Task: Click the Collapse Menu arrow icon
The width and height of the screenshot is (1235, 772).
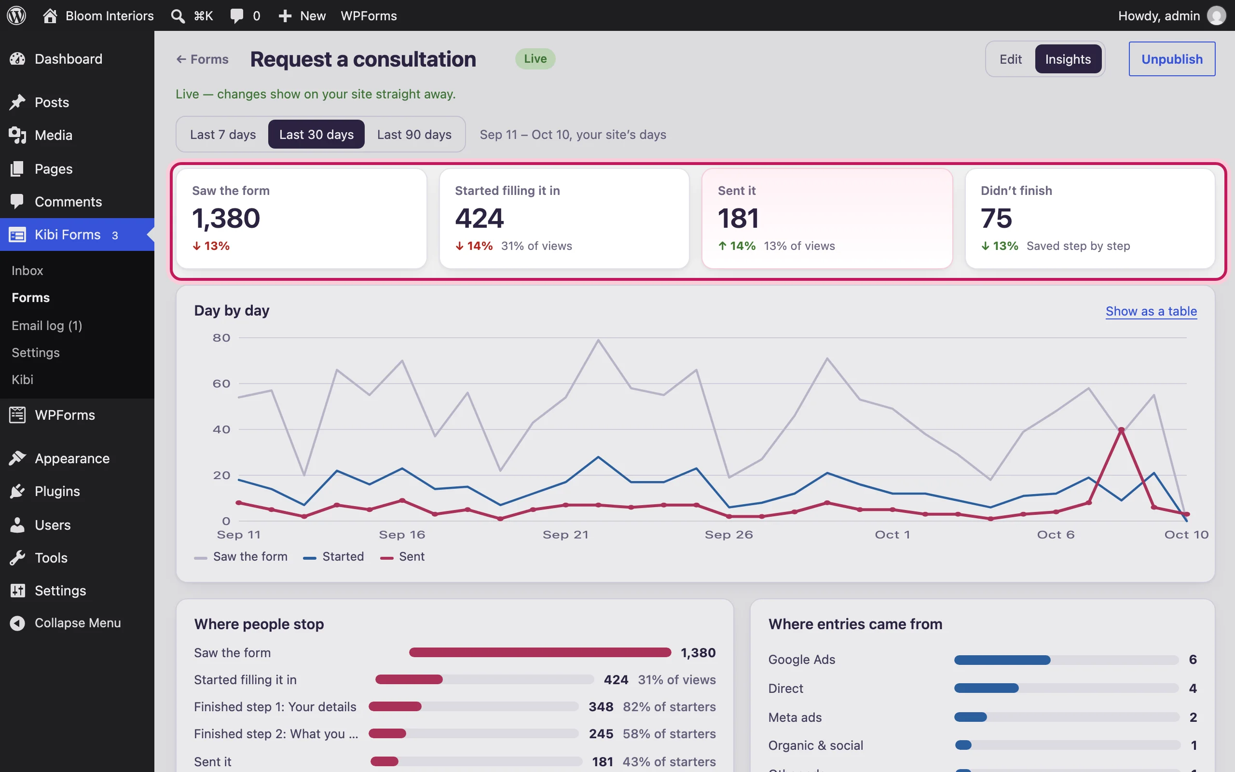Action: [17, 623]
